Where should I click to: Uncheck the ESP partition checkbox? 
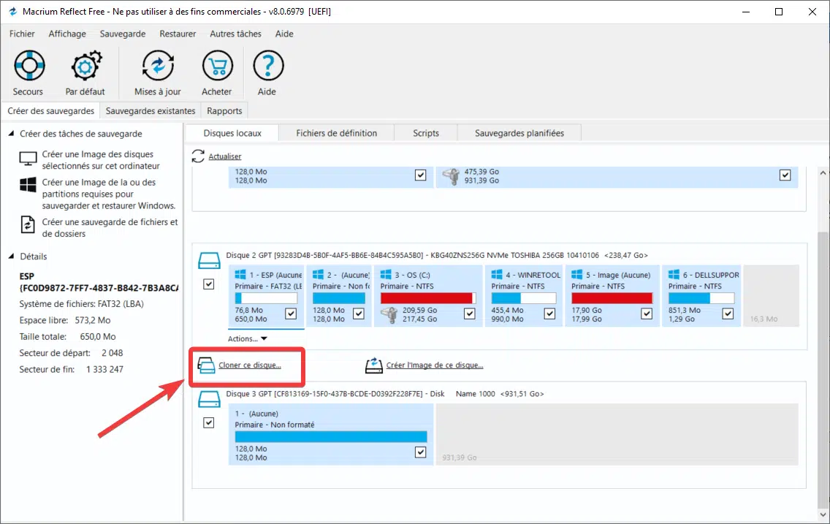click(291, 314)
